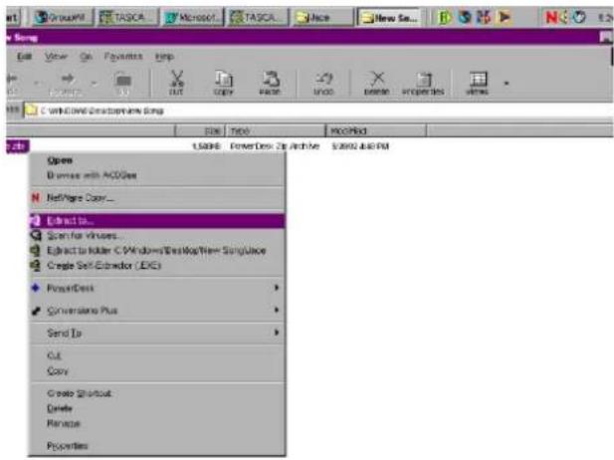Open the View menu
This screenshot has height=460, width=614.
coord(56,57)
